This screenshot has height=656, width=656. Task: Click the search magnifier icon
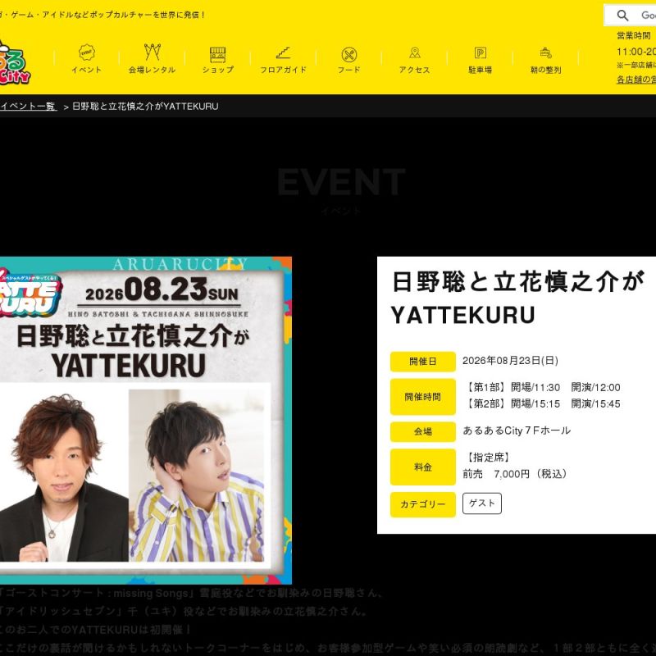pos(622,16)
